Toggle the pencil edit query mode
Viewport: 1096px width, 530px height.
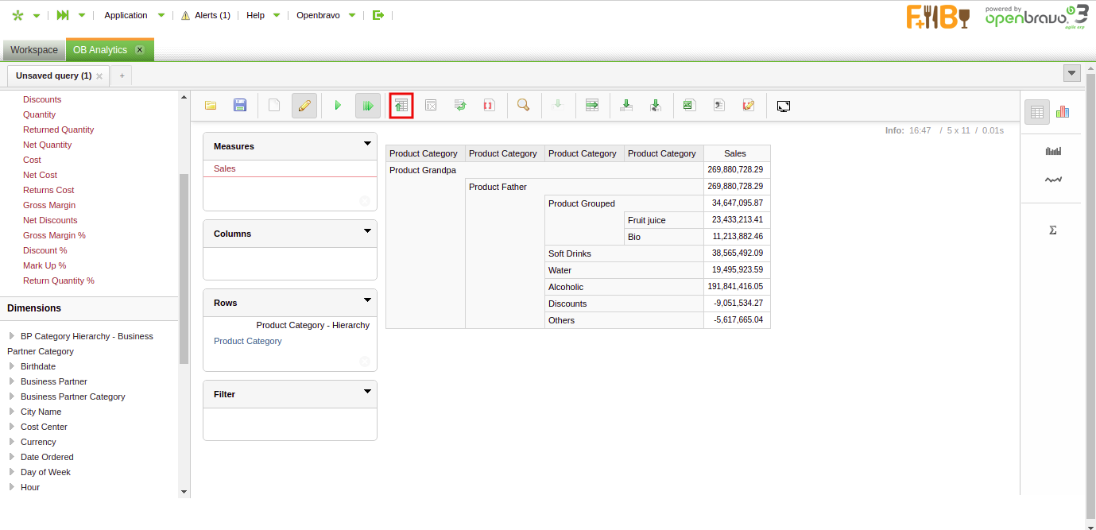pyautogui.click(x=304, y=106)
